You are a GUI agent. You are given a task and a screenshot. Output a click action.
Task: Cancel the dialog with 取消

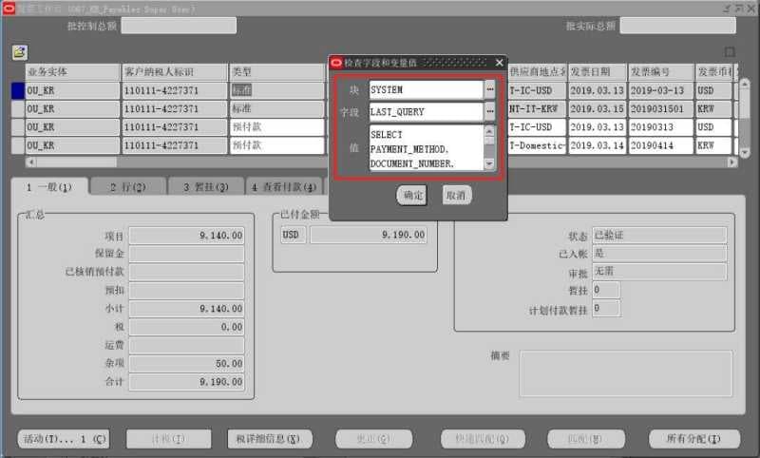coord(456,196)
